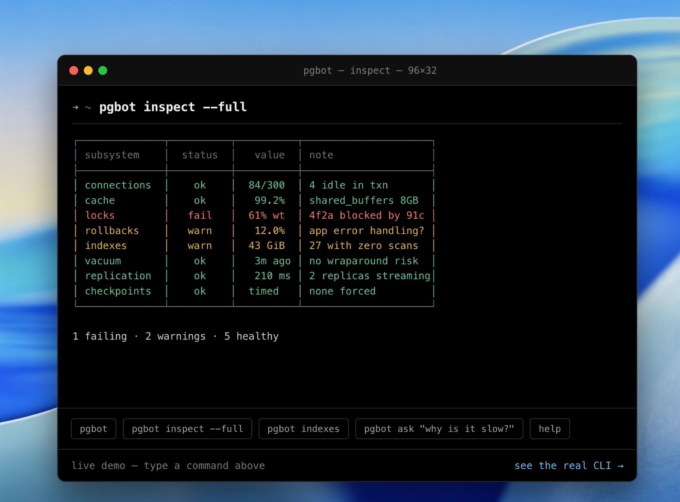Click the '99.2%' cache value
The width and height of the screenshot is (680, 502).
coord(270,200)
